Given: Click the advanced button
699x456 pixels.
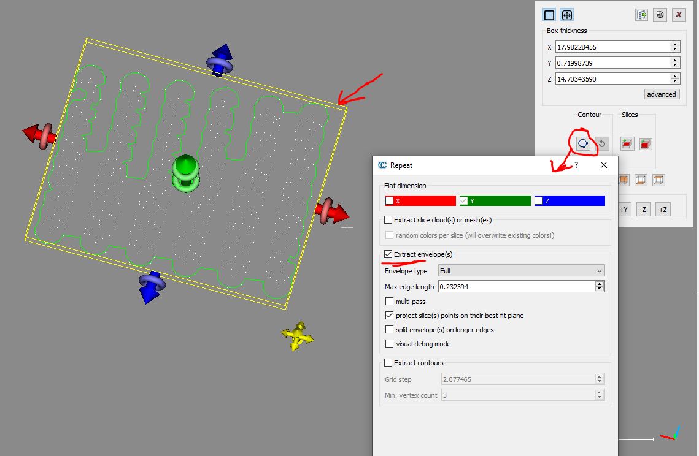Looking at the screenshot, I should click(x=661, y=94).
